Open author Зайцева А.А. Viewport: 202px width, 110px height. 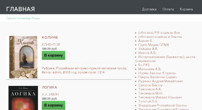tap(148, 49)
